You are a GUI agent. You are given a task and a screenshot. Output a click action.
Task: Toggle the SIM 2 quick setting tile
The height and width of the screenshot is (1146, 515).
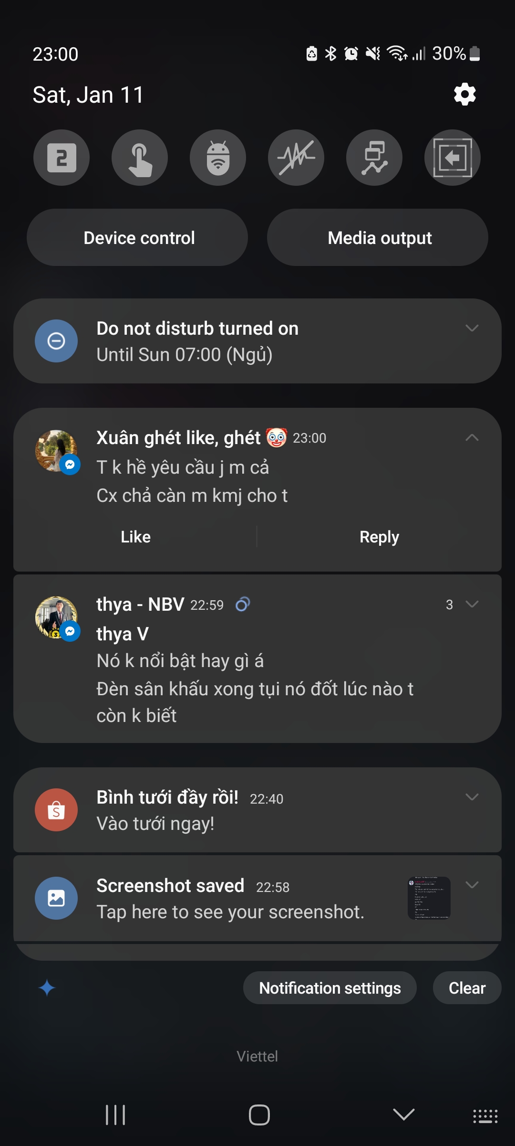tap(62, 158)
